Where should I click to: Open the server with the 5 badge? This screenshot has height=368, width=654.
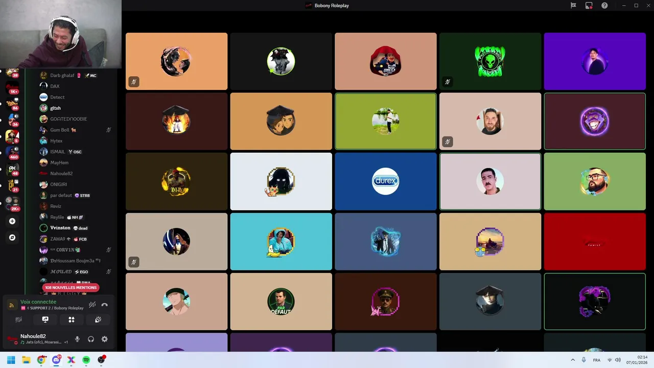[12, 136]
